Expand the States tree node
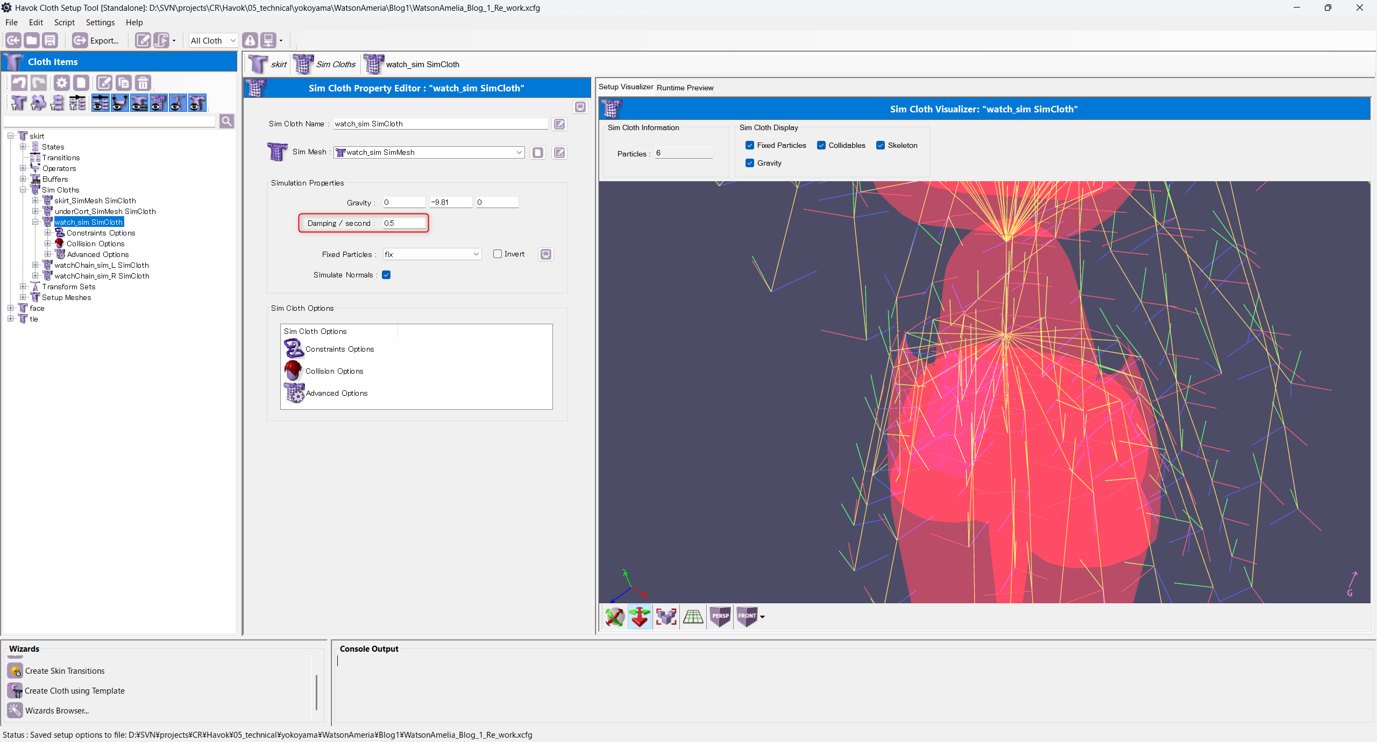This screenshot has height=742, width=1377. click(23, 147)
